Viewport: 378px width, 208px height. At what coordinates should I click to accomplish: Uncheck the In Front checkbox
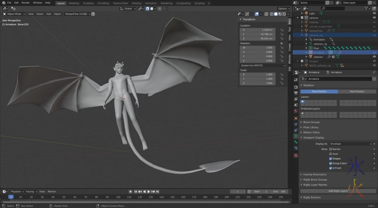(330, 168)
